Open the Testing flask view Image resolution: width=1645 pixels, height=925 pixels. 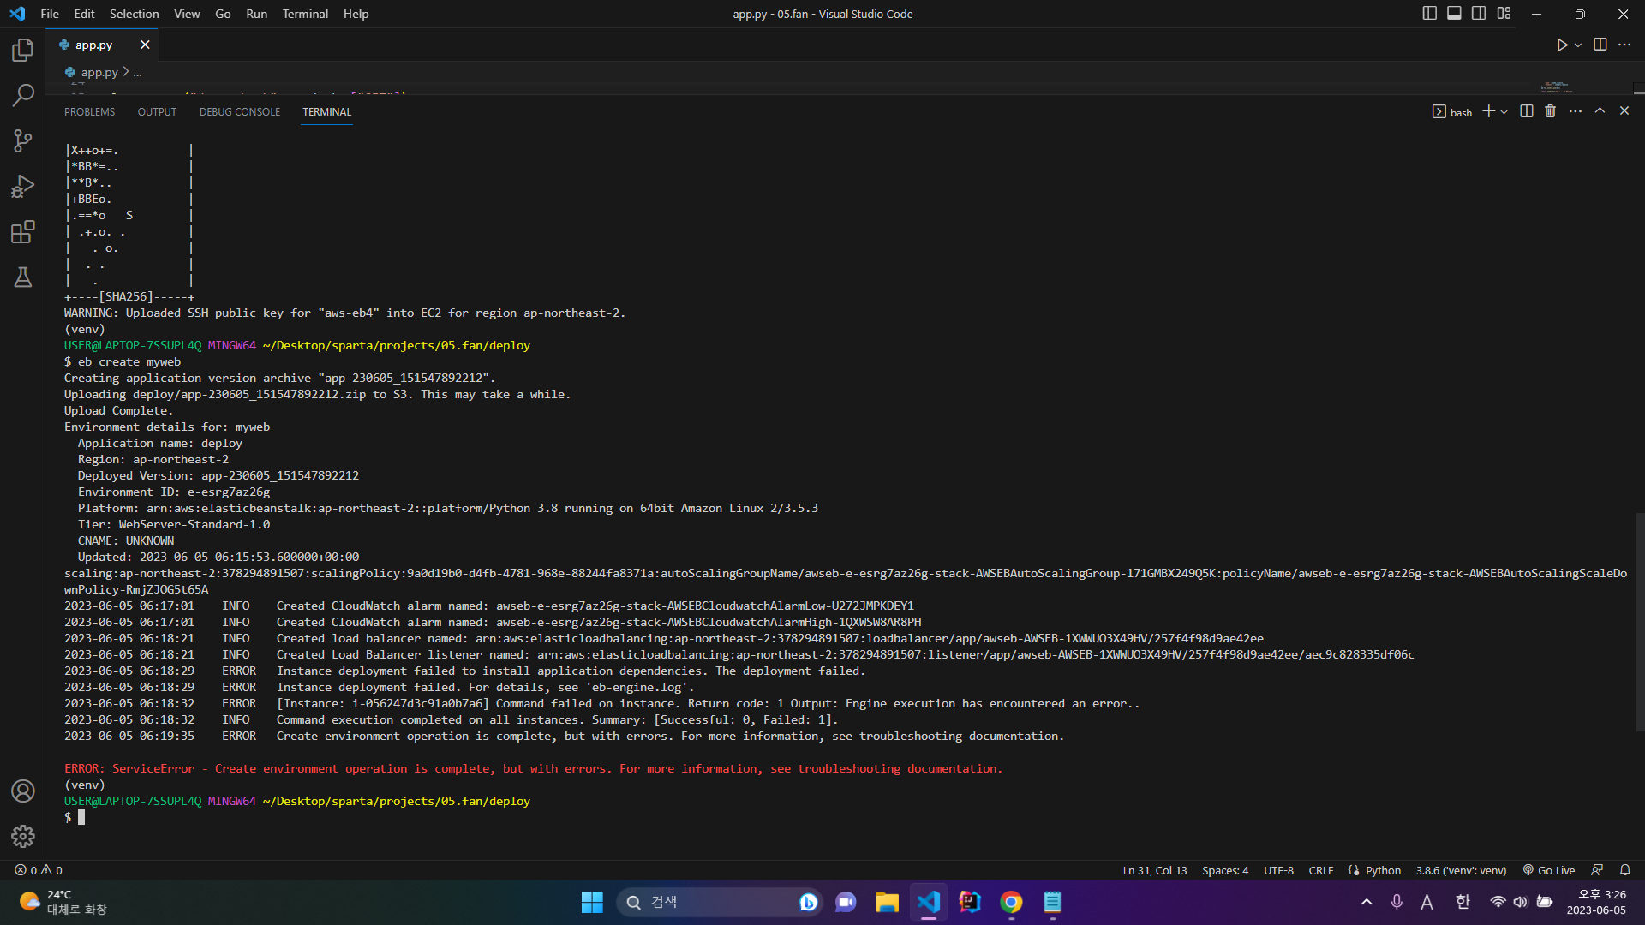point(23,277)
